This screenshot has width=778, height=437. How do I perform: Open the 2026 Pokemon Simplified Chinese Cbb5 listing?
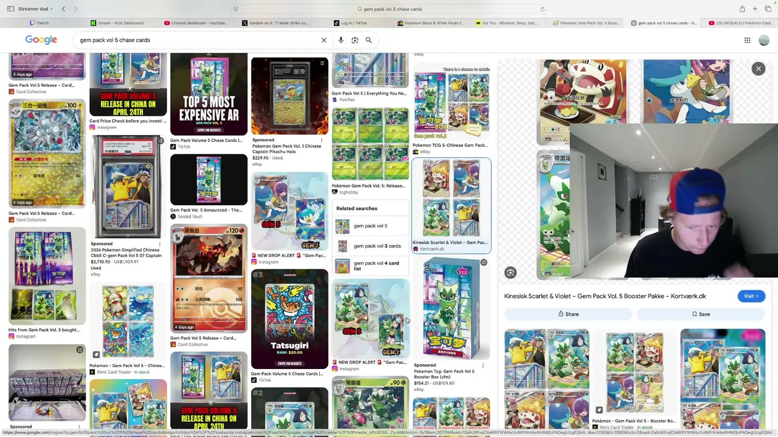126,253
